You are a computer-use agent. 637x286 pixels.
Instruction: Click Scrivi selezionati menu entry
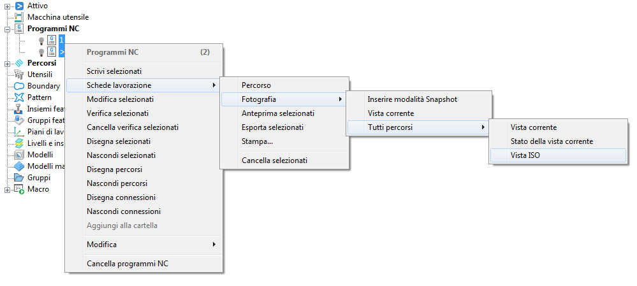tap(114, 71)
